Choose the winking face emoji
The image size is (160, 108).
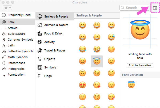point(97,73)
